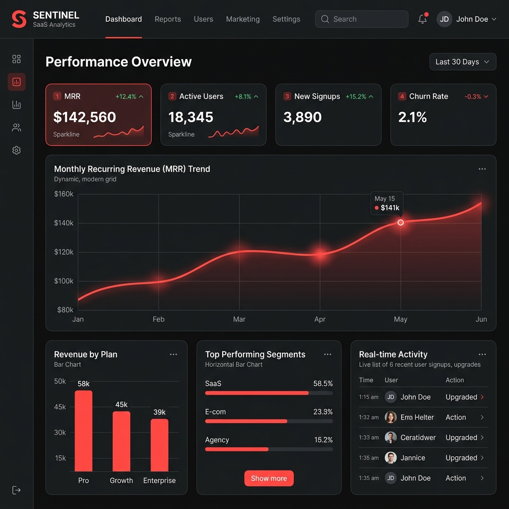The height and width of the screenshot is (509, 509).
Task: Switch to the Reports tab
Action: 168,19
